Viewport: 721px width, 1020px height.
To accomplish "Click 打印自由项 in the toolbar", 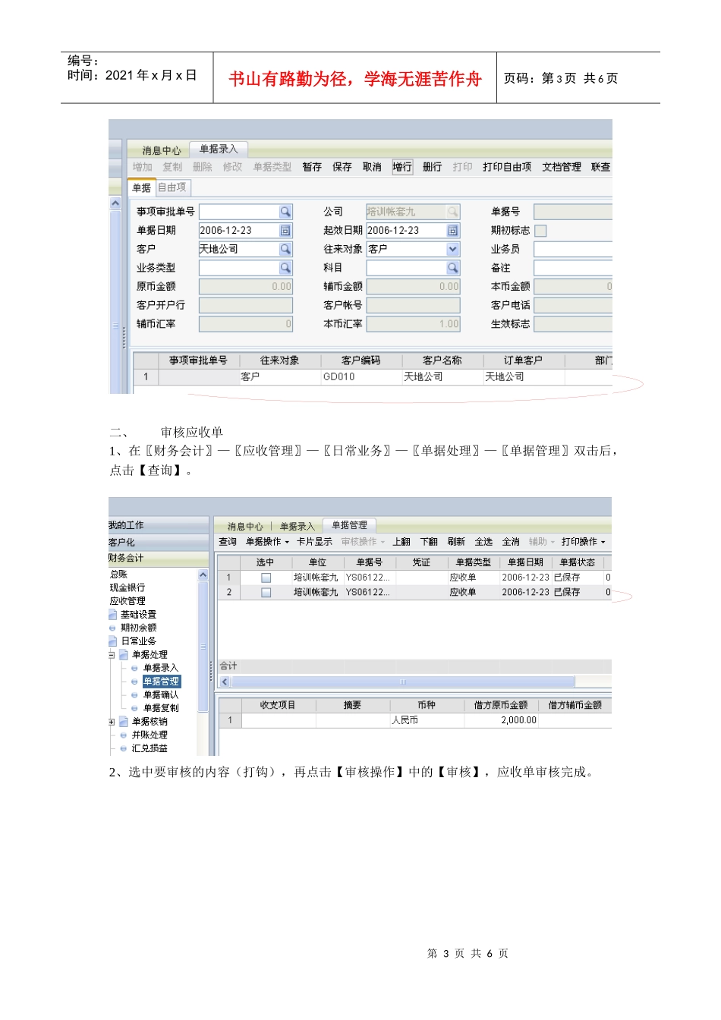I will point(507,167).
